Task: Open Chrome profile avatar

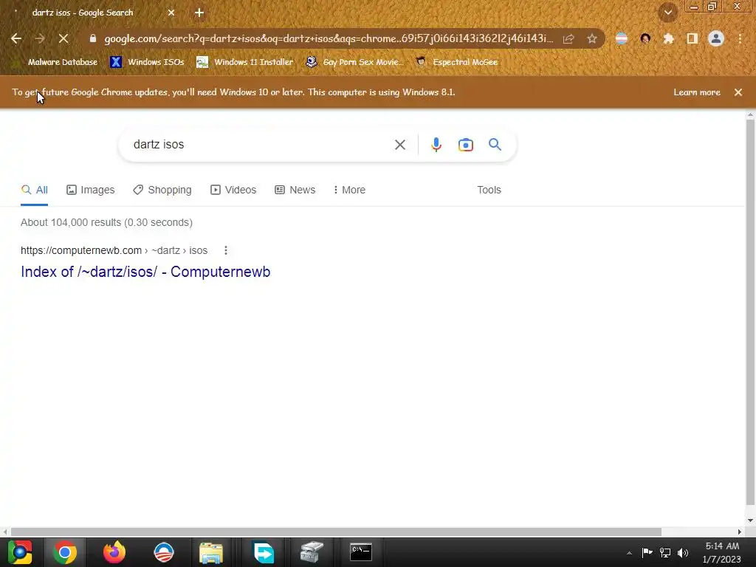Action: (716, 38)
